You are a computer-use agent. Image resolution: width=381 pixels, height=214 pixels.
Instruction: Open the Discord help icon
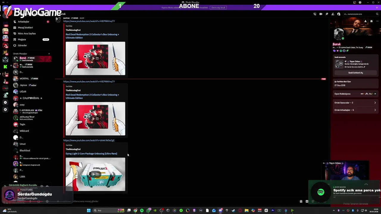(360, 2)
